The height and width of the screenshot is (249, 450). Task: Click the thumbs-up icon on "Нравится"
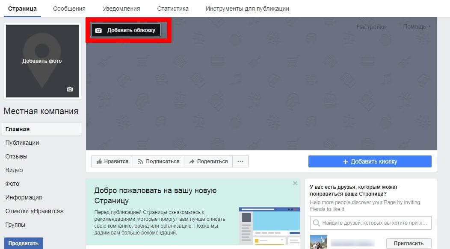(99, 161)
